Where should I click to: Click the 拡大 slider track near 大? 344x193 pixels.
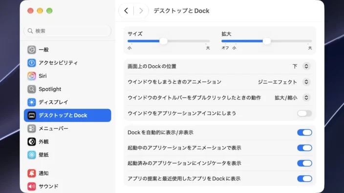308,41
